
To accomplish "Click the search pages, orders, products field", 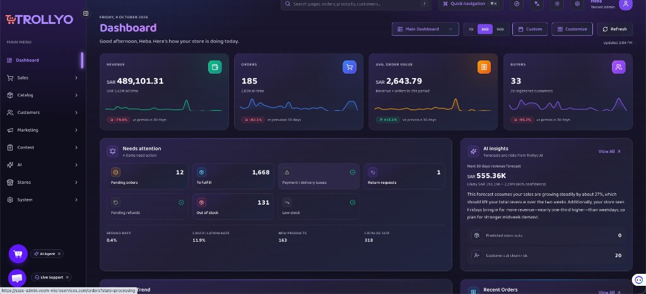I will [x=356, y=4].
